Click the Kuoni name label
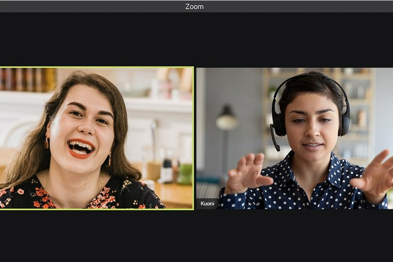This screenshot has width=393, height=262. [207, 204]
